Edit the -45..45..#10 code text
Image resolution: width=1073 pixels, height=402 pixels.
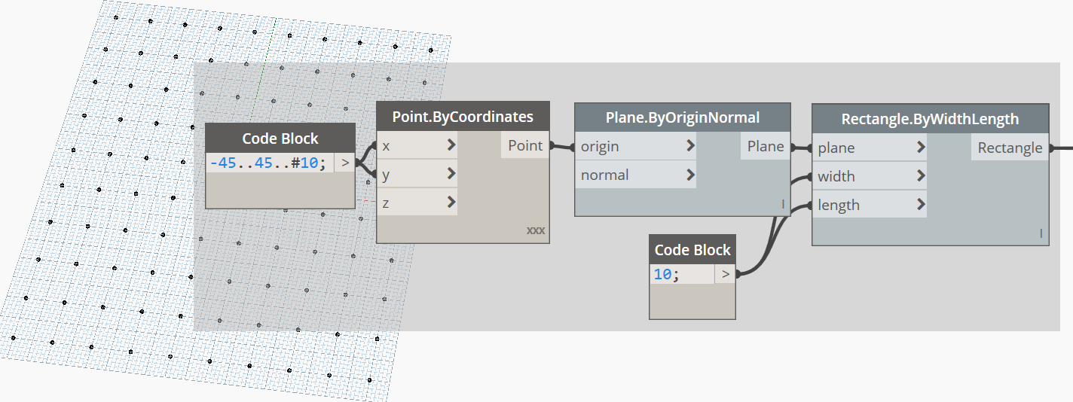click(x=270, y=163)
